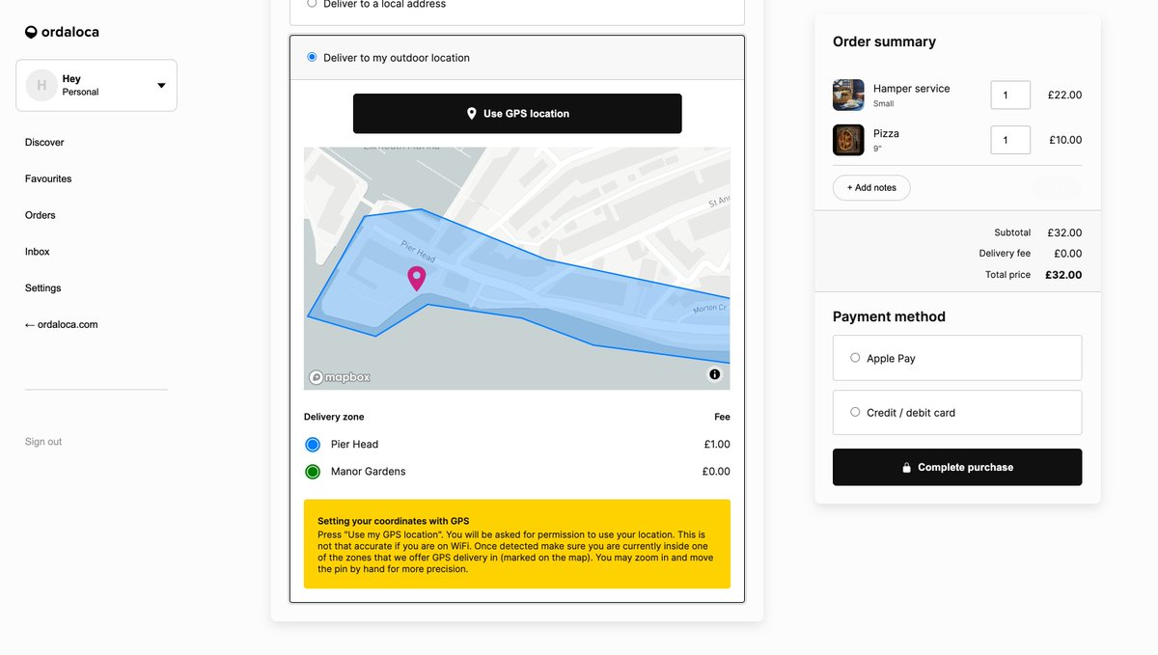Open Inbox in the sidebar
This screenshot has width=1158, height=655.
click(x=38, y=252)
